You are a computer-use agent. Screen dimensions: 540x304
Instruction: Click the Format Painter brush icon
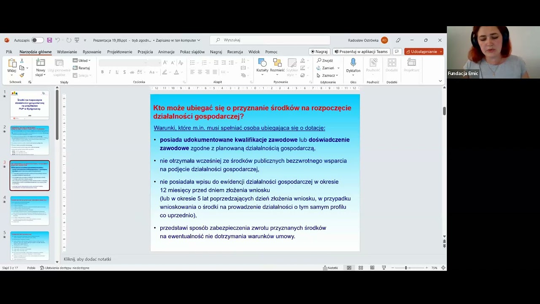[x=22, y=75]
